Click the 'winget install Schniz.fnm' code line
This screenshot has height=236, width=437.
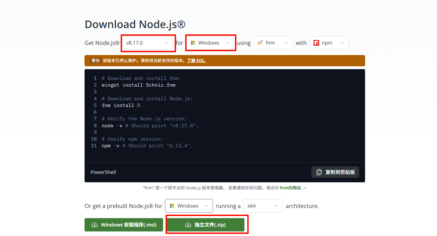139,85
